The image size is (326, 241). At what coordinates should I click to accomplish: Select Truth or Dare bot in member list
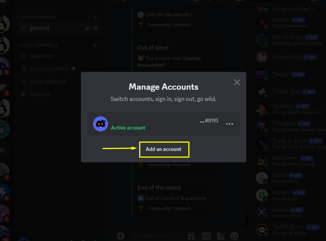pos(290,143)
